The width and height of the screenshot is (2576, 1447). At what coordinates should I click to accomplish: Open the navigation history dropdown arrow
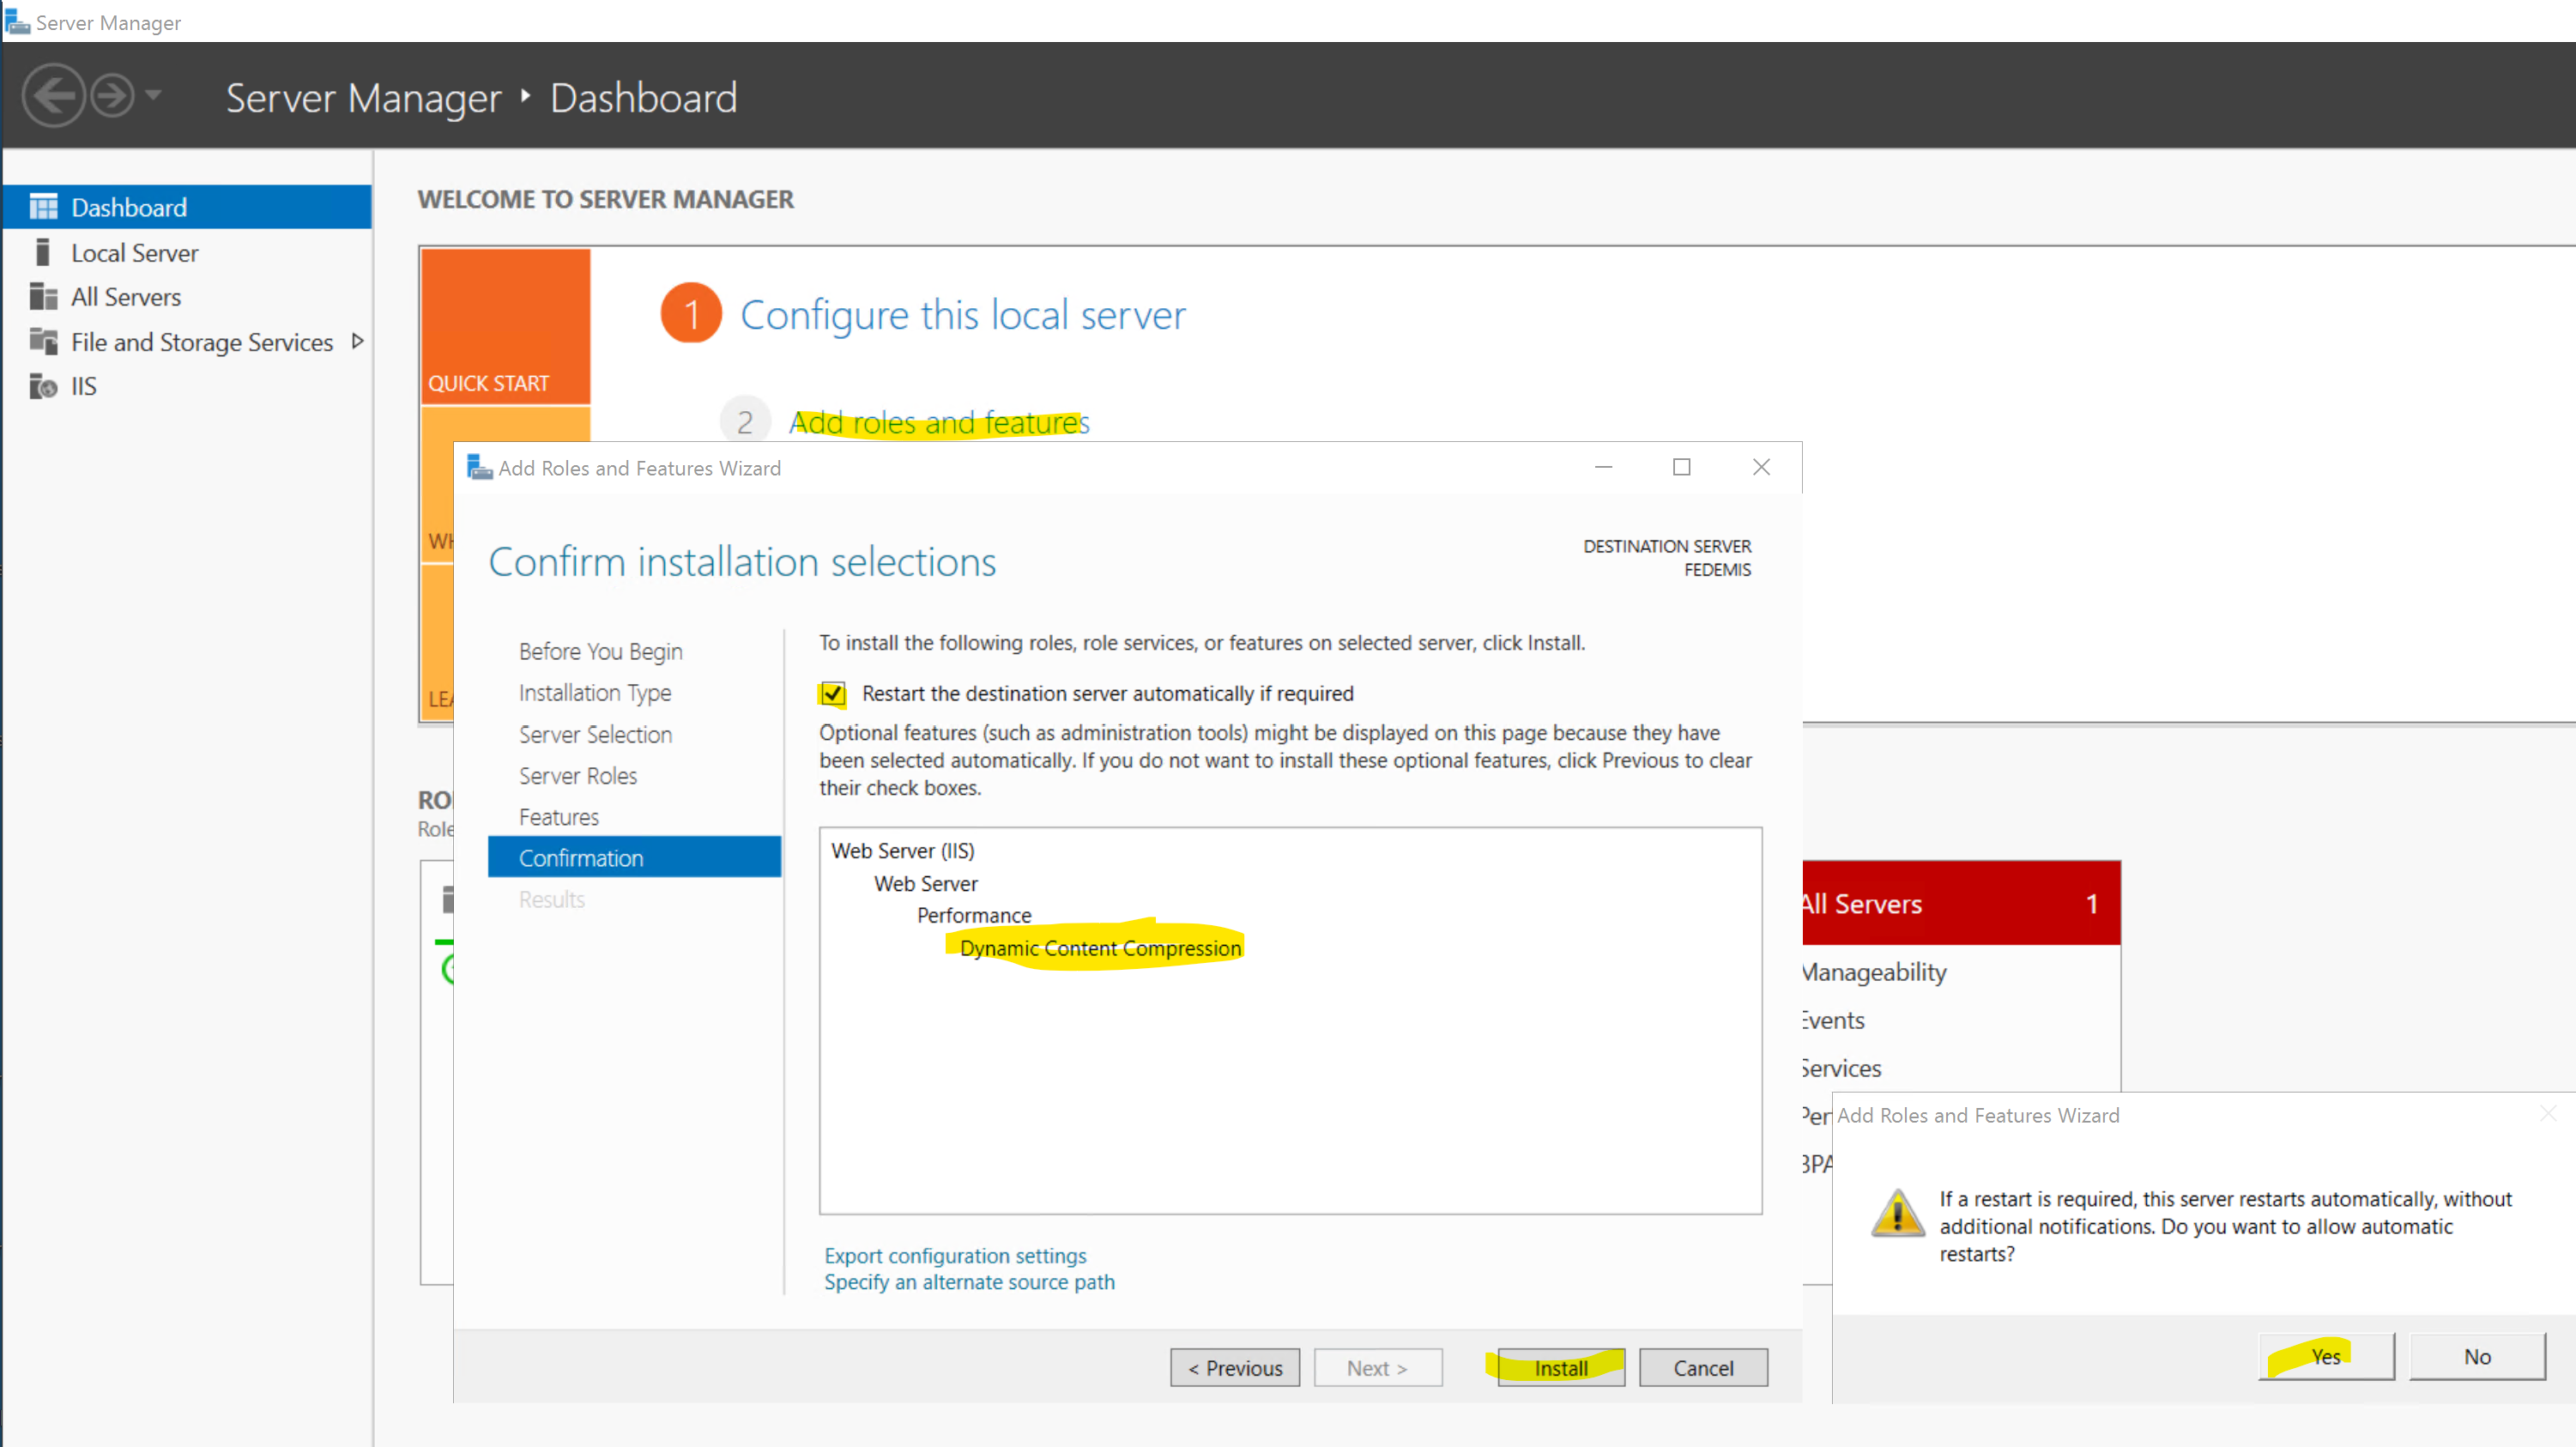pos(153,95)
